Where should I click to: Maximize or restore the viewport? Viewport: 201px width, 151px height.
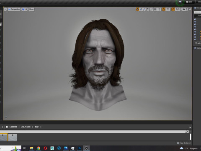tap(190, 9)
